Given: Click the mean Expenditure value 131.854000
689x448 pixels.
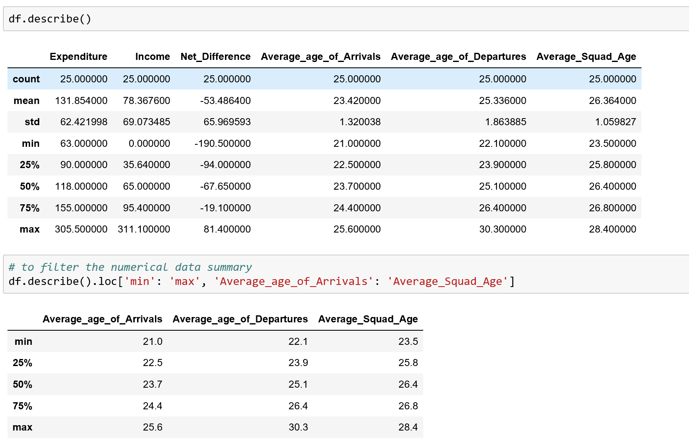Looking at the screenshot, I should [x=81, y=101].
